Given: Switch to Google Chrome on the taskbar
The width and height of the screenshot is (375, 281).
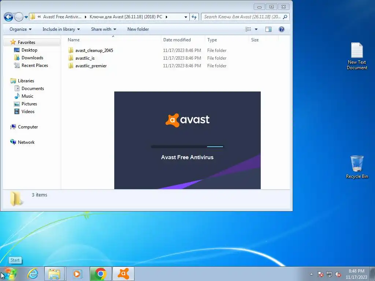Looking at the screenshot, I should point(100,274).
